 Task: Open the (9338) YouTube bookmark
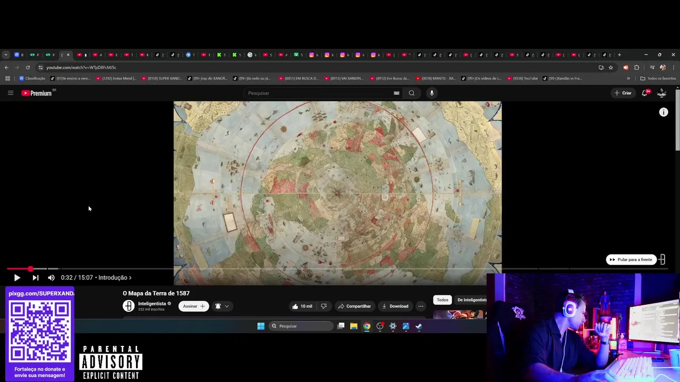[x=523, y=79]
